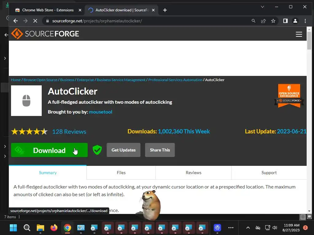
Task: Open the clock showing 11:09 AM
Action: (291, 228)
